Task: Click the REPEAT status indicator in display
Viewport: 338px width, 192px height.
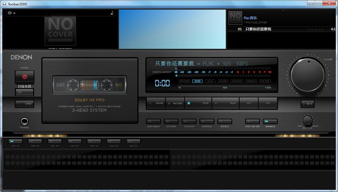Action: click(x=251, y=81)
